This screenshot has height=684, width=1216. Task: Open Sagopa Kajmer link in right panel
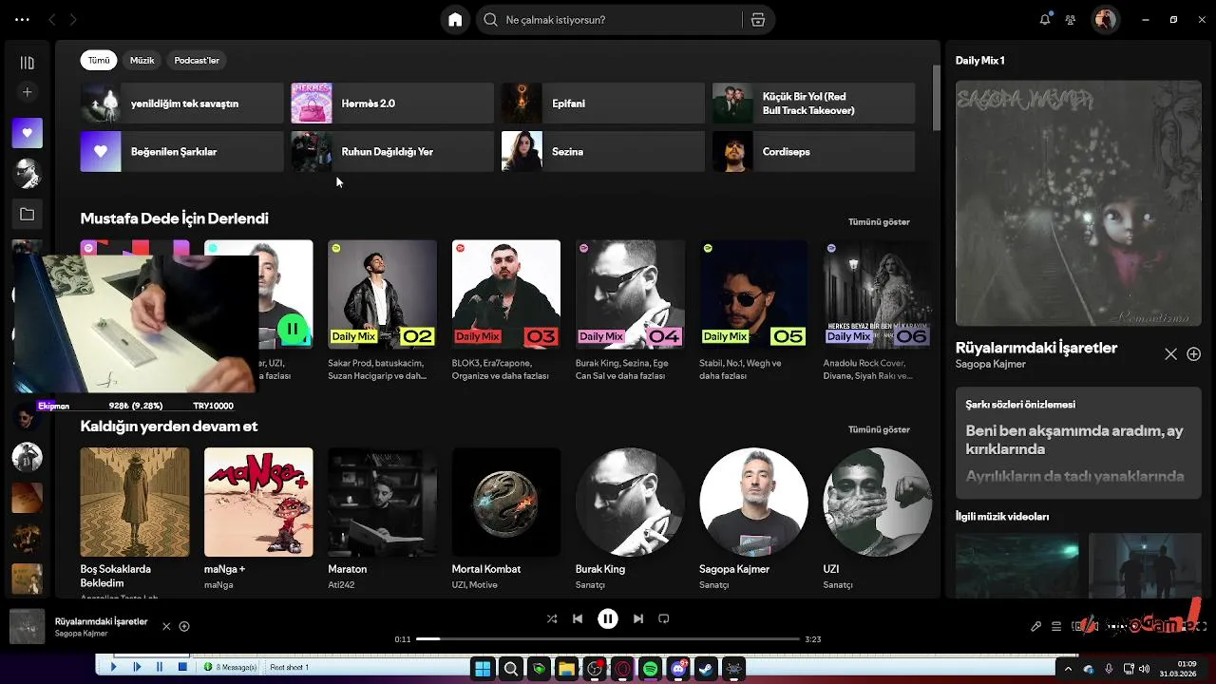pyautogui.click(x=991, y=365)
